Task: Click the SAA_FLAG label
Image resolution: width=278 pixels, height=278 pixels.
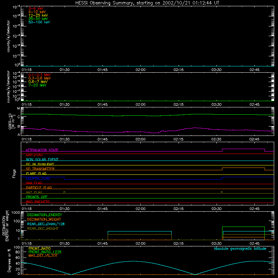Action: click(x=34, y=183)
